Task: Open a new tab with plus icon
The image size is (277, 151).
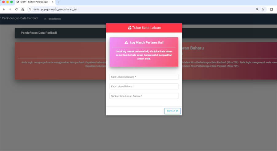Action: [59, 2]
